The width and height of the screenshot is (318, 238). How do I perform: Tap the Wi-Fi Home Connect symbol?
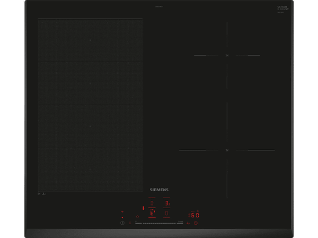[x=122, y=211]
